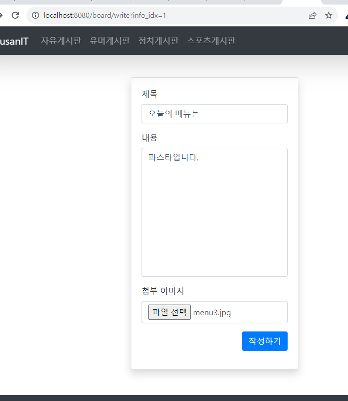The width and height of the screenshot is (348, 401).
Task: View site information icon in address bar
Action: click(36, 15)
